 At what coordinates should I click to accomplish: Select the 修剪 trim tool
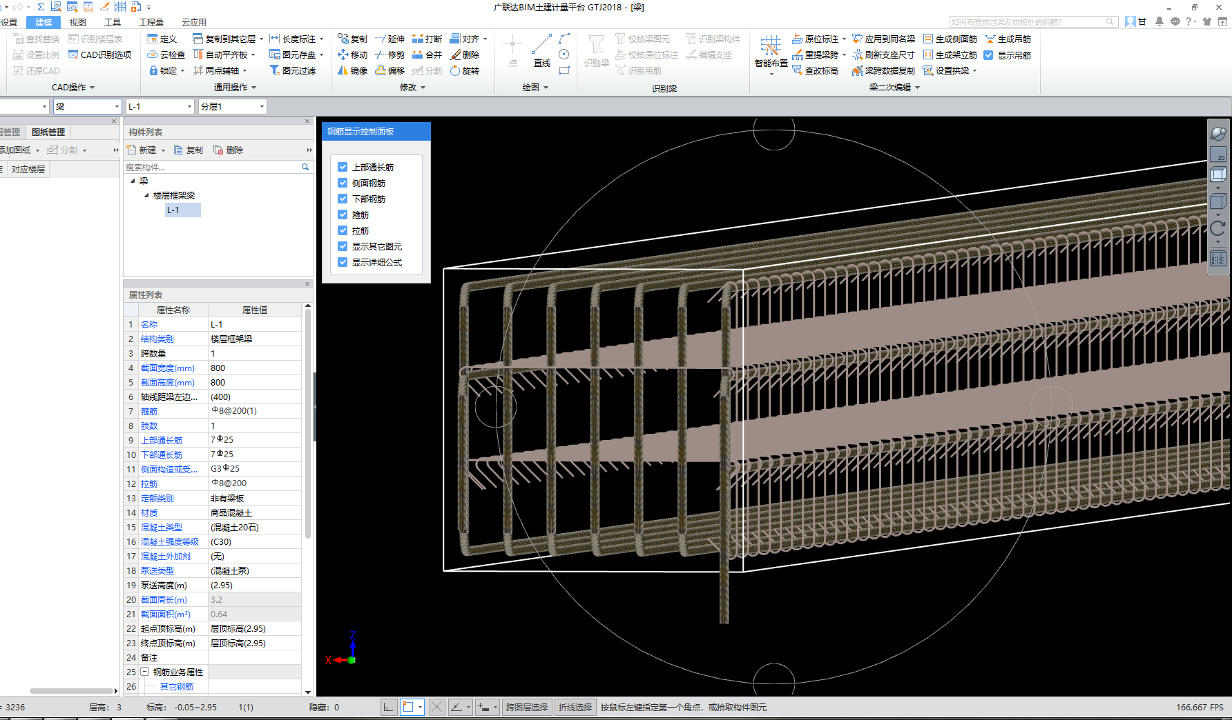point(389,54)
